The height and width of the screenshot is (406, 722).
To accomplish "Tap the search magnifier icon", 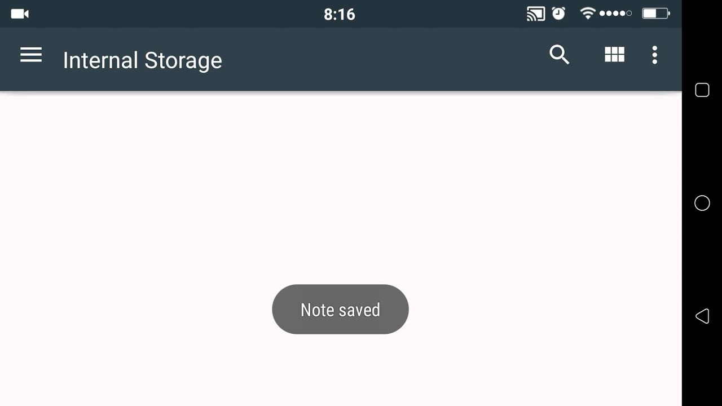I will click(559, 55).
